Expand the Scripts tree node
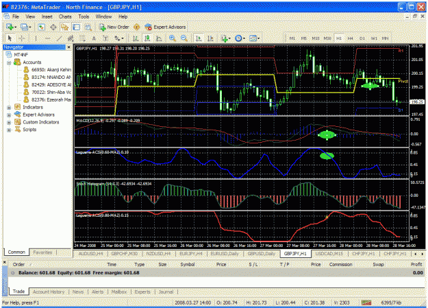The width and height of the screenshot is (428, 308). click(9, 130)
